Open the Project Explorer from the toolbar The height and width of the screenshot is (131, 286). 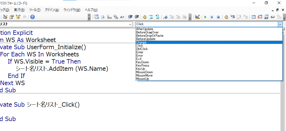(5, 17)
